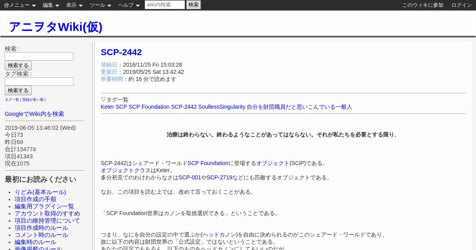The height and width of the screenshot is (250, 476).
Task: Open the SCP tag link
Action: (x=121, y=107)
